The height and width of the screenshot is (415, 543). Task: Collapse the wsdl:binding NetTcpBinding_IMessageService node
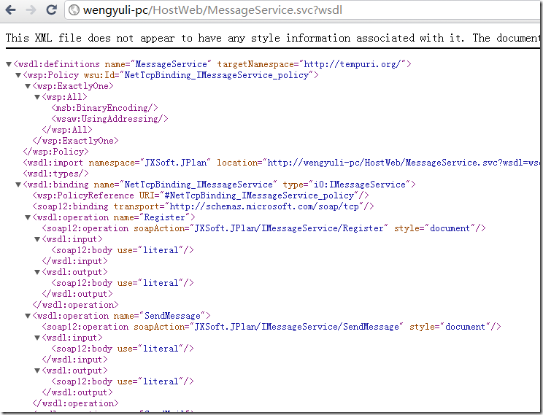[18, 185]
